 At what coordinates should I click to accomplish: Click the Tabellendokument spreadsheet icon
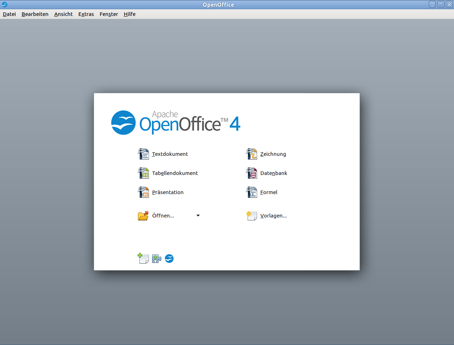[143, 173]
